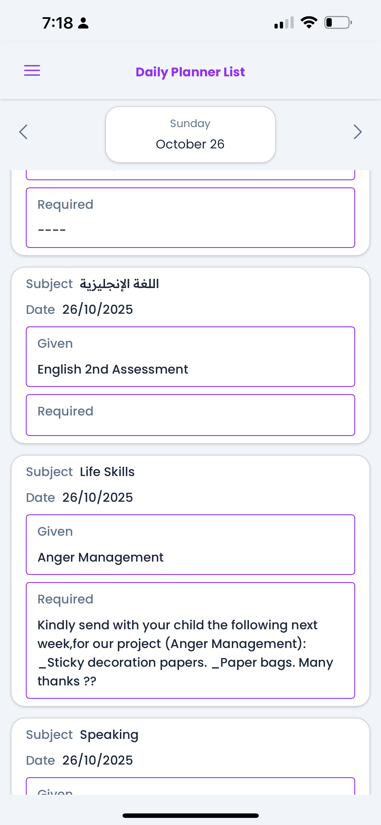Image resolution: width=381 pixels, height=825 pixels.
Task: Open the hamburger menu
Action: [32, 71]
